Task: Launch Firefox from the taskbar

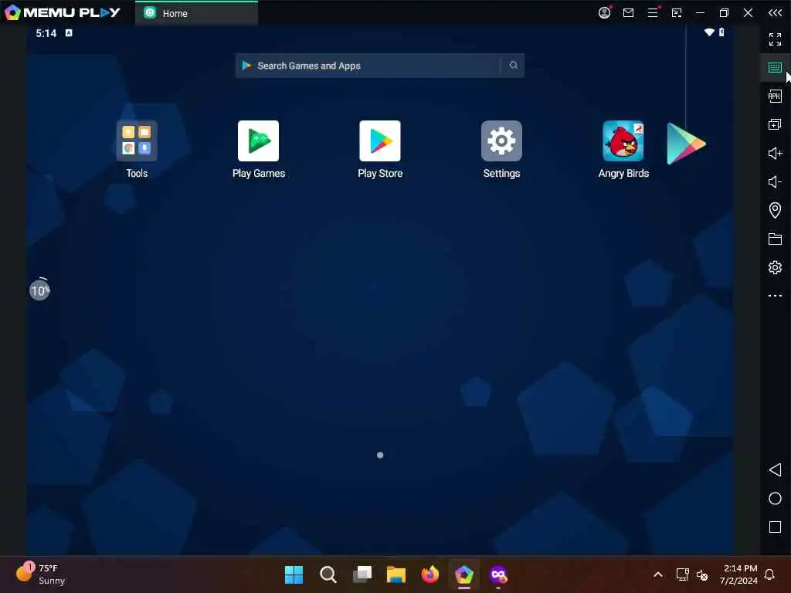Action: click(430, 574)
